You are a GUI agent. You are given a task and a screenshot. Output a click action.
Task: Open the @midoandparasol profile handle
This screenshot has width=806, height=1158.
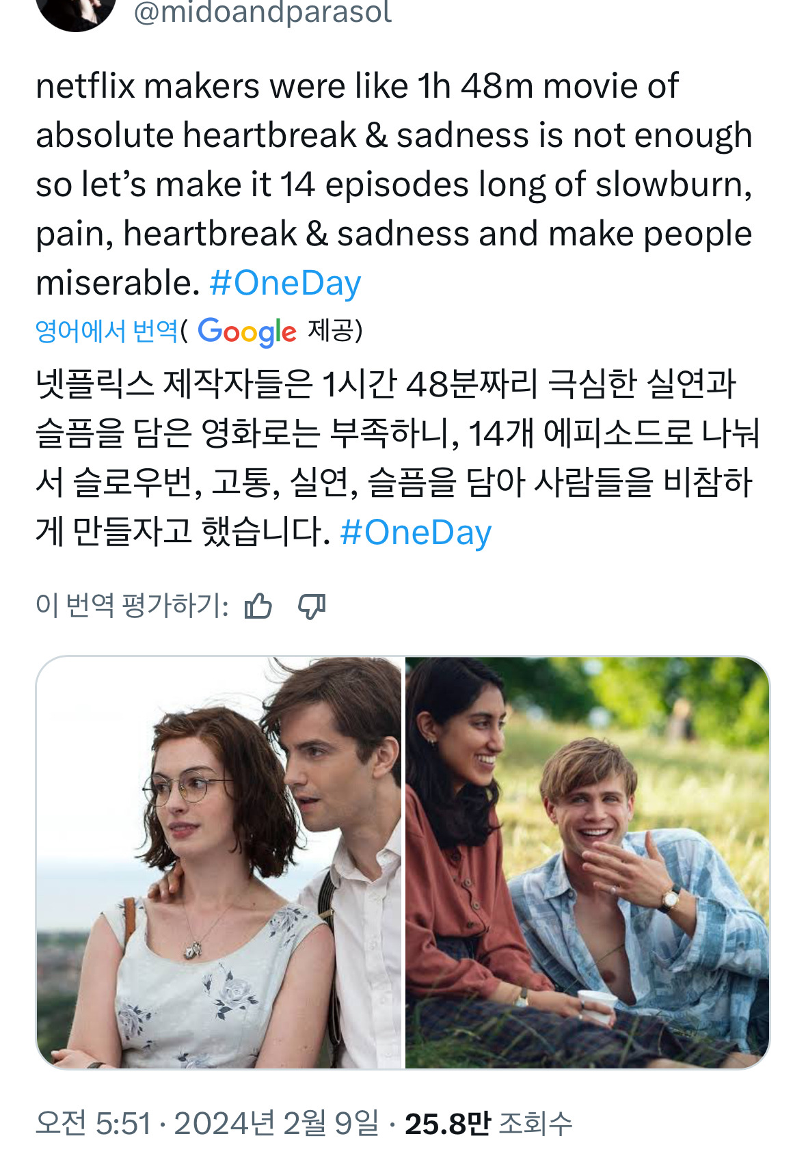[263, 12]
